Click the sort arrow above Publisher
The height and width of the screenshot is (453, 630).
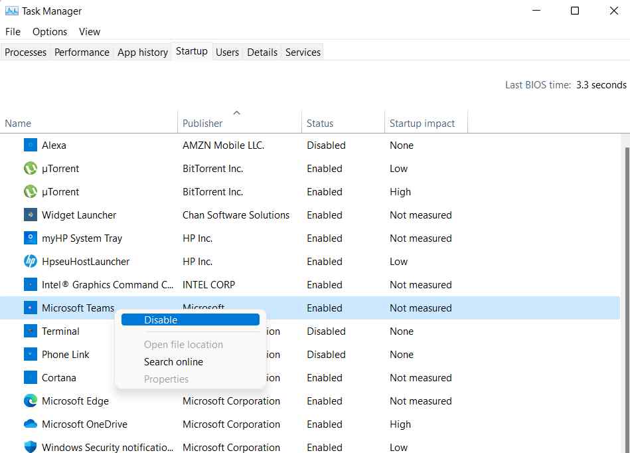(236, 113)
